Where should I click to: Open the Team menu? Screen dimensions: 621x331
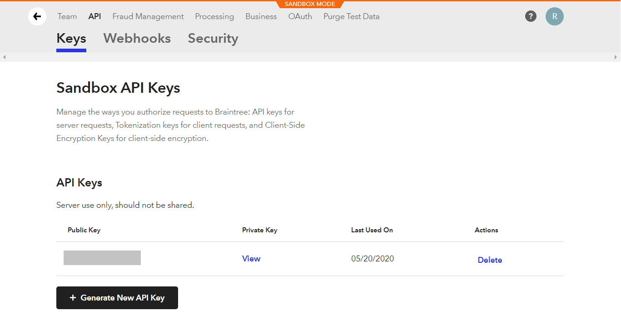point(67,16)
